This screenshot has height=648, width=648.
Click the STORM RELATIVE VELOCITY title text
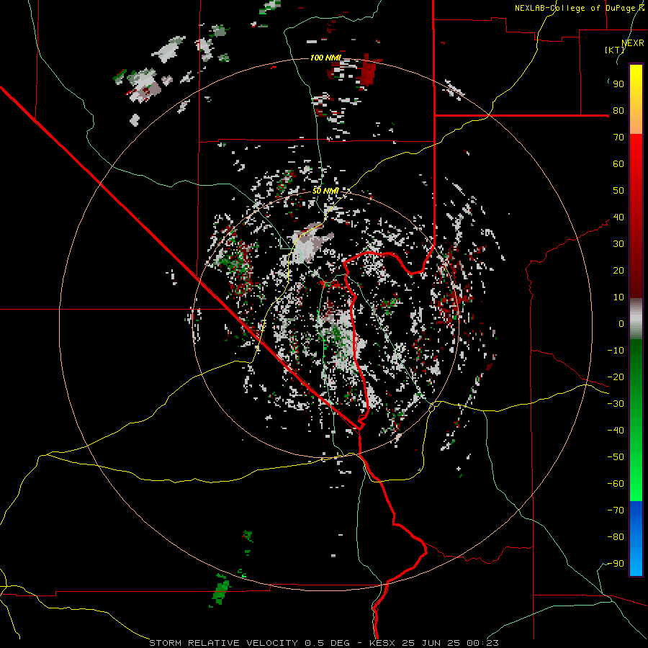coord(225,643)
